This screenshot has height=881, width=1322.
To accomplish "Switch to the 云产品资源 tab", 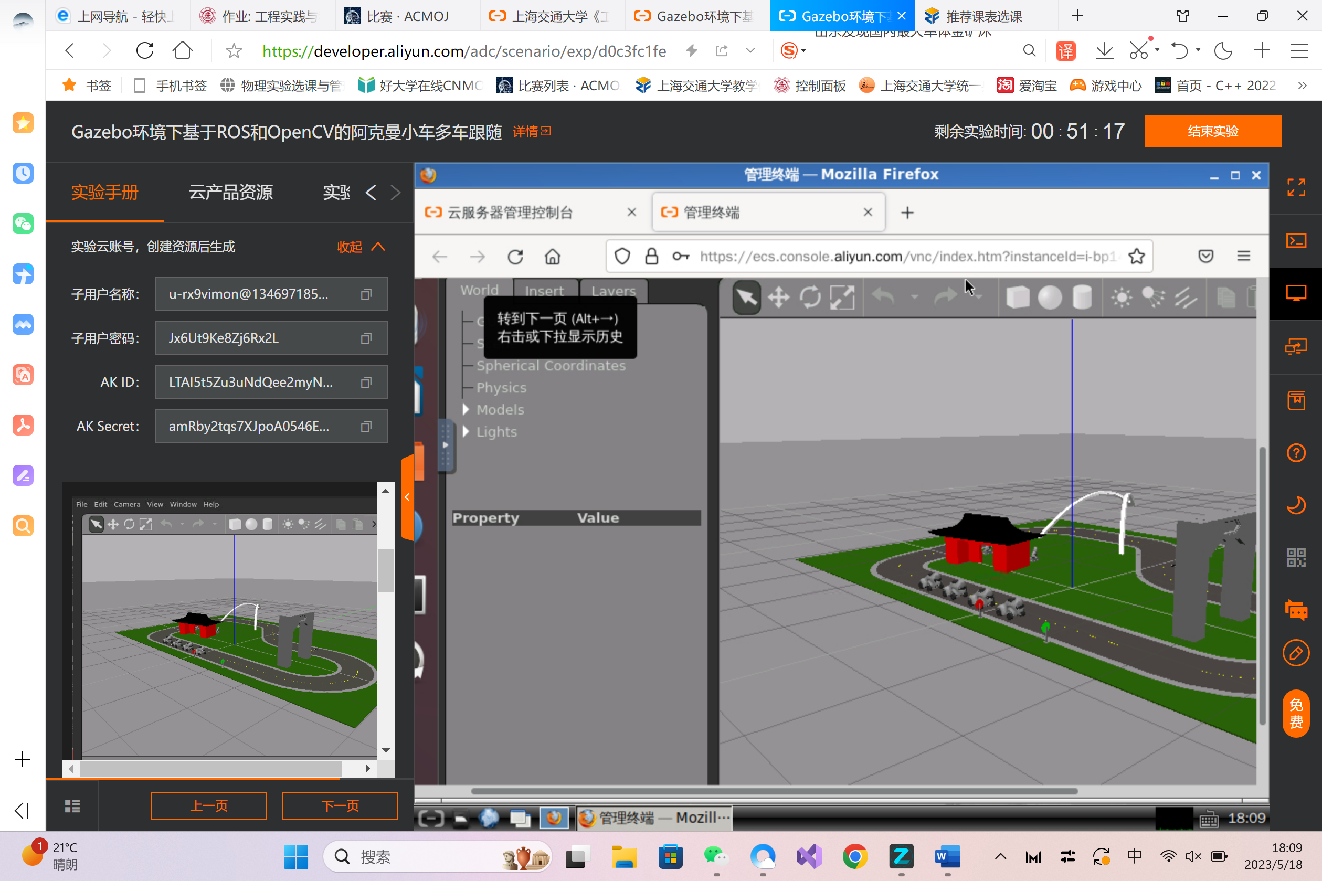I will (x=230, y=193).
